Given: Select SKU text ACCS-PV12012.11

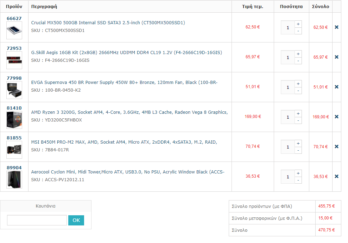Looking at the screenshot, I should tap(65, 180).
